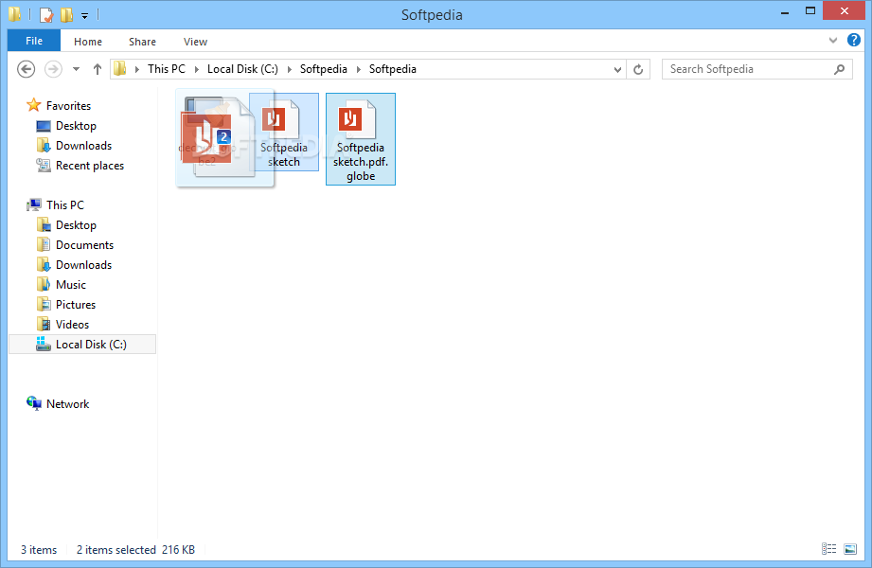Click Local Disk (C:) breadcrumb

point(242,69)
